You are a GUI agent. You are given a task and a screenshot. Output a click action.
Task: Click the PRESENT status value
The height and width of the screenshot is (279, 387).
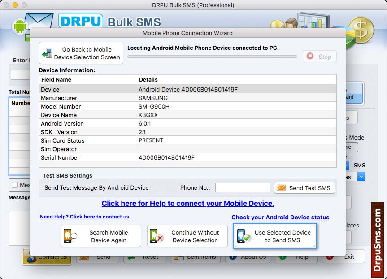151,140
